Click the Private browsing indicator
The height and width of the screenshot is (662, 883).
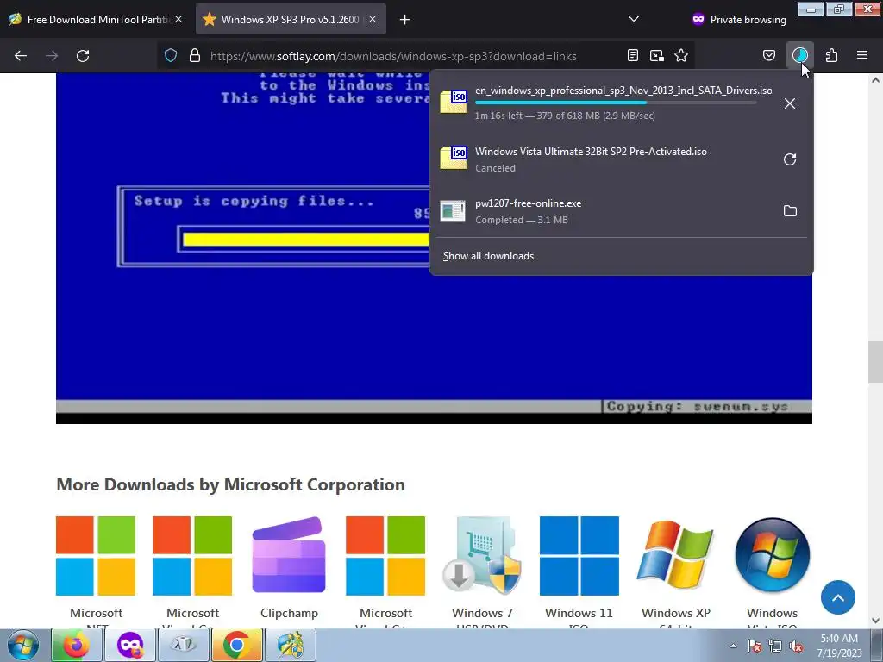[739, 19]
